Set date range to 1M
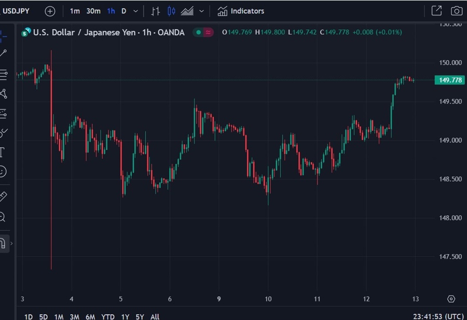The width and height of the screenshot is (467, 320). coord(59,317)
